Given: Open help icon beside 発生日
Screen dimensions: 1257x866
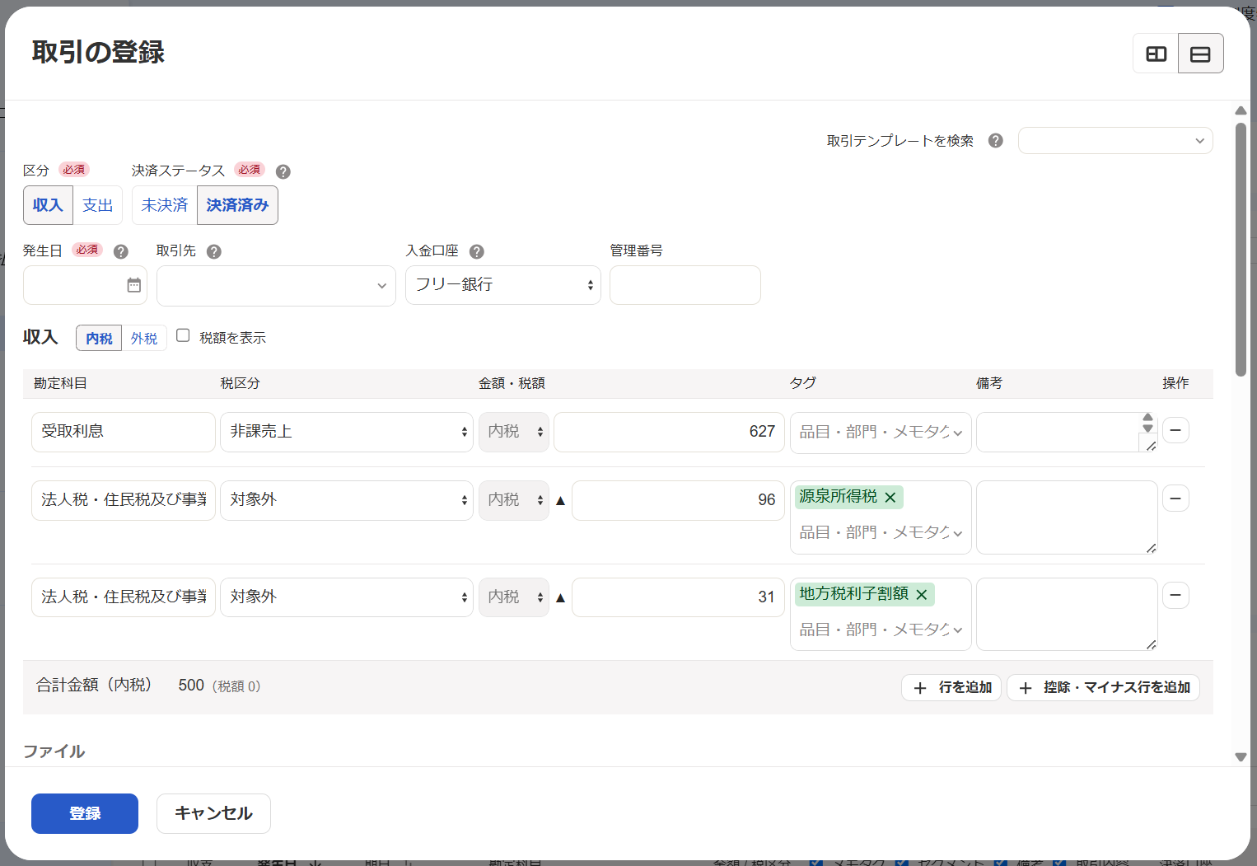Looking at the screenshot, I should (121, 251).
